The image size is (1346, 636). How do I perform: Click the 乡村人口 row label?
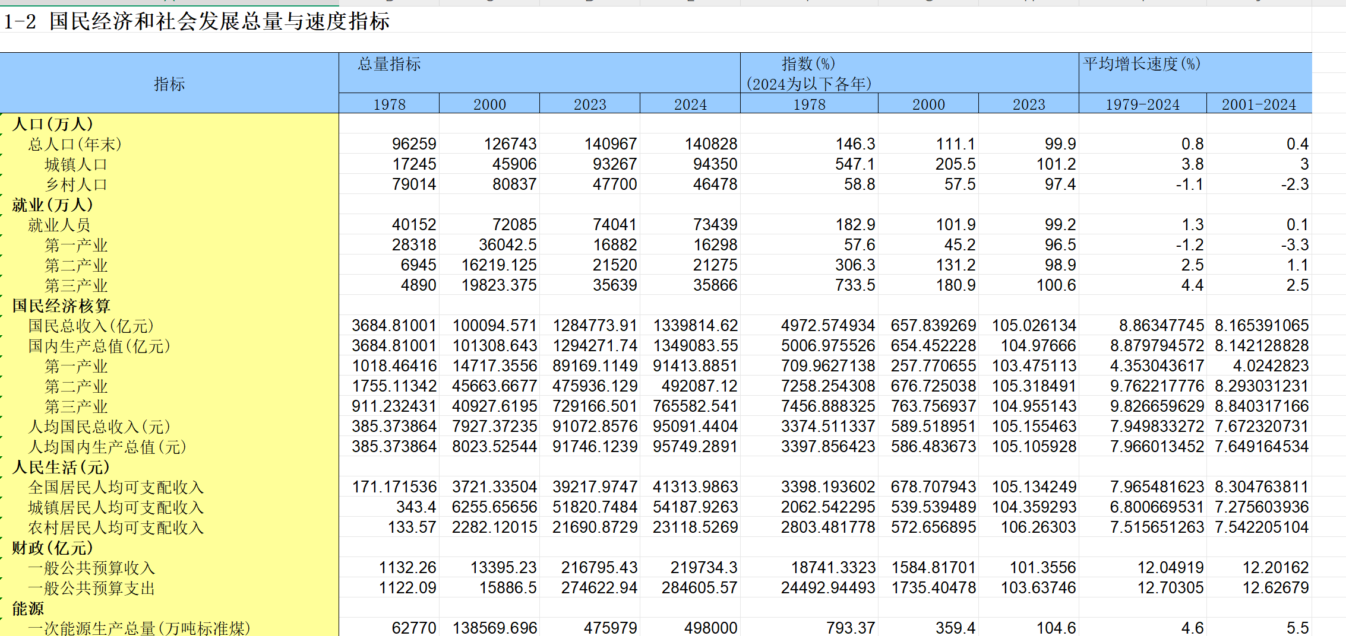[76, 185]
